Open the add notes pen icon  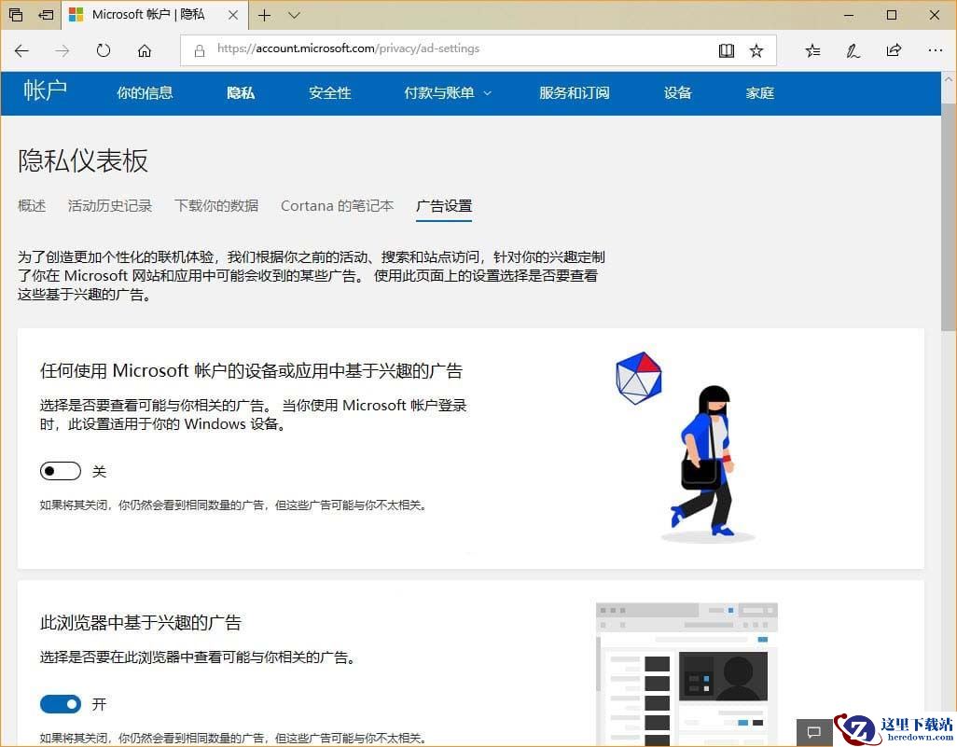point(853,50)
